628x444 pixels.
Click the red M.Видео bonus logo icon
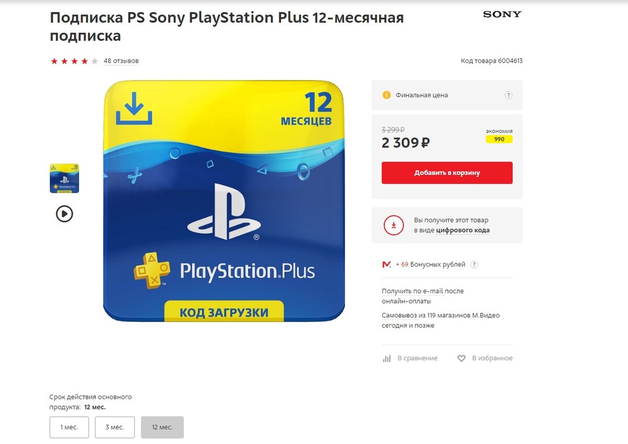(x=387, y=264)
